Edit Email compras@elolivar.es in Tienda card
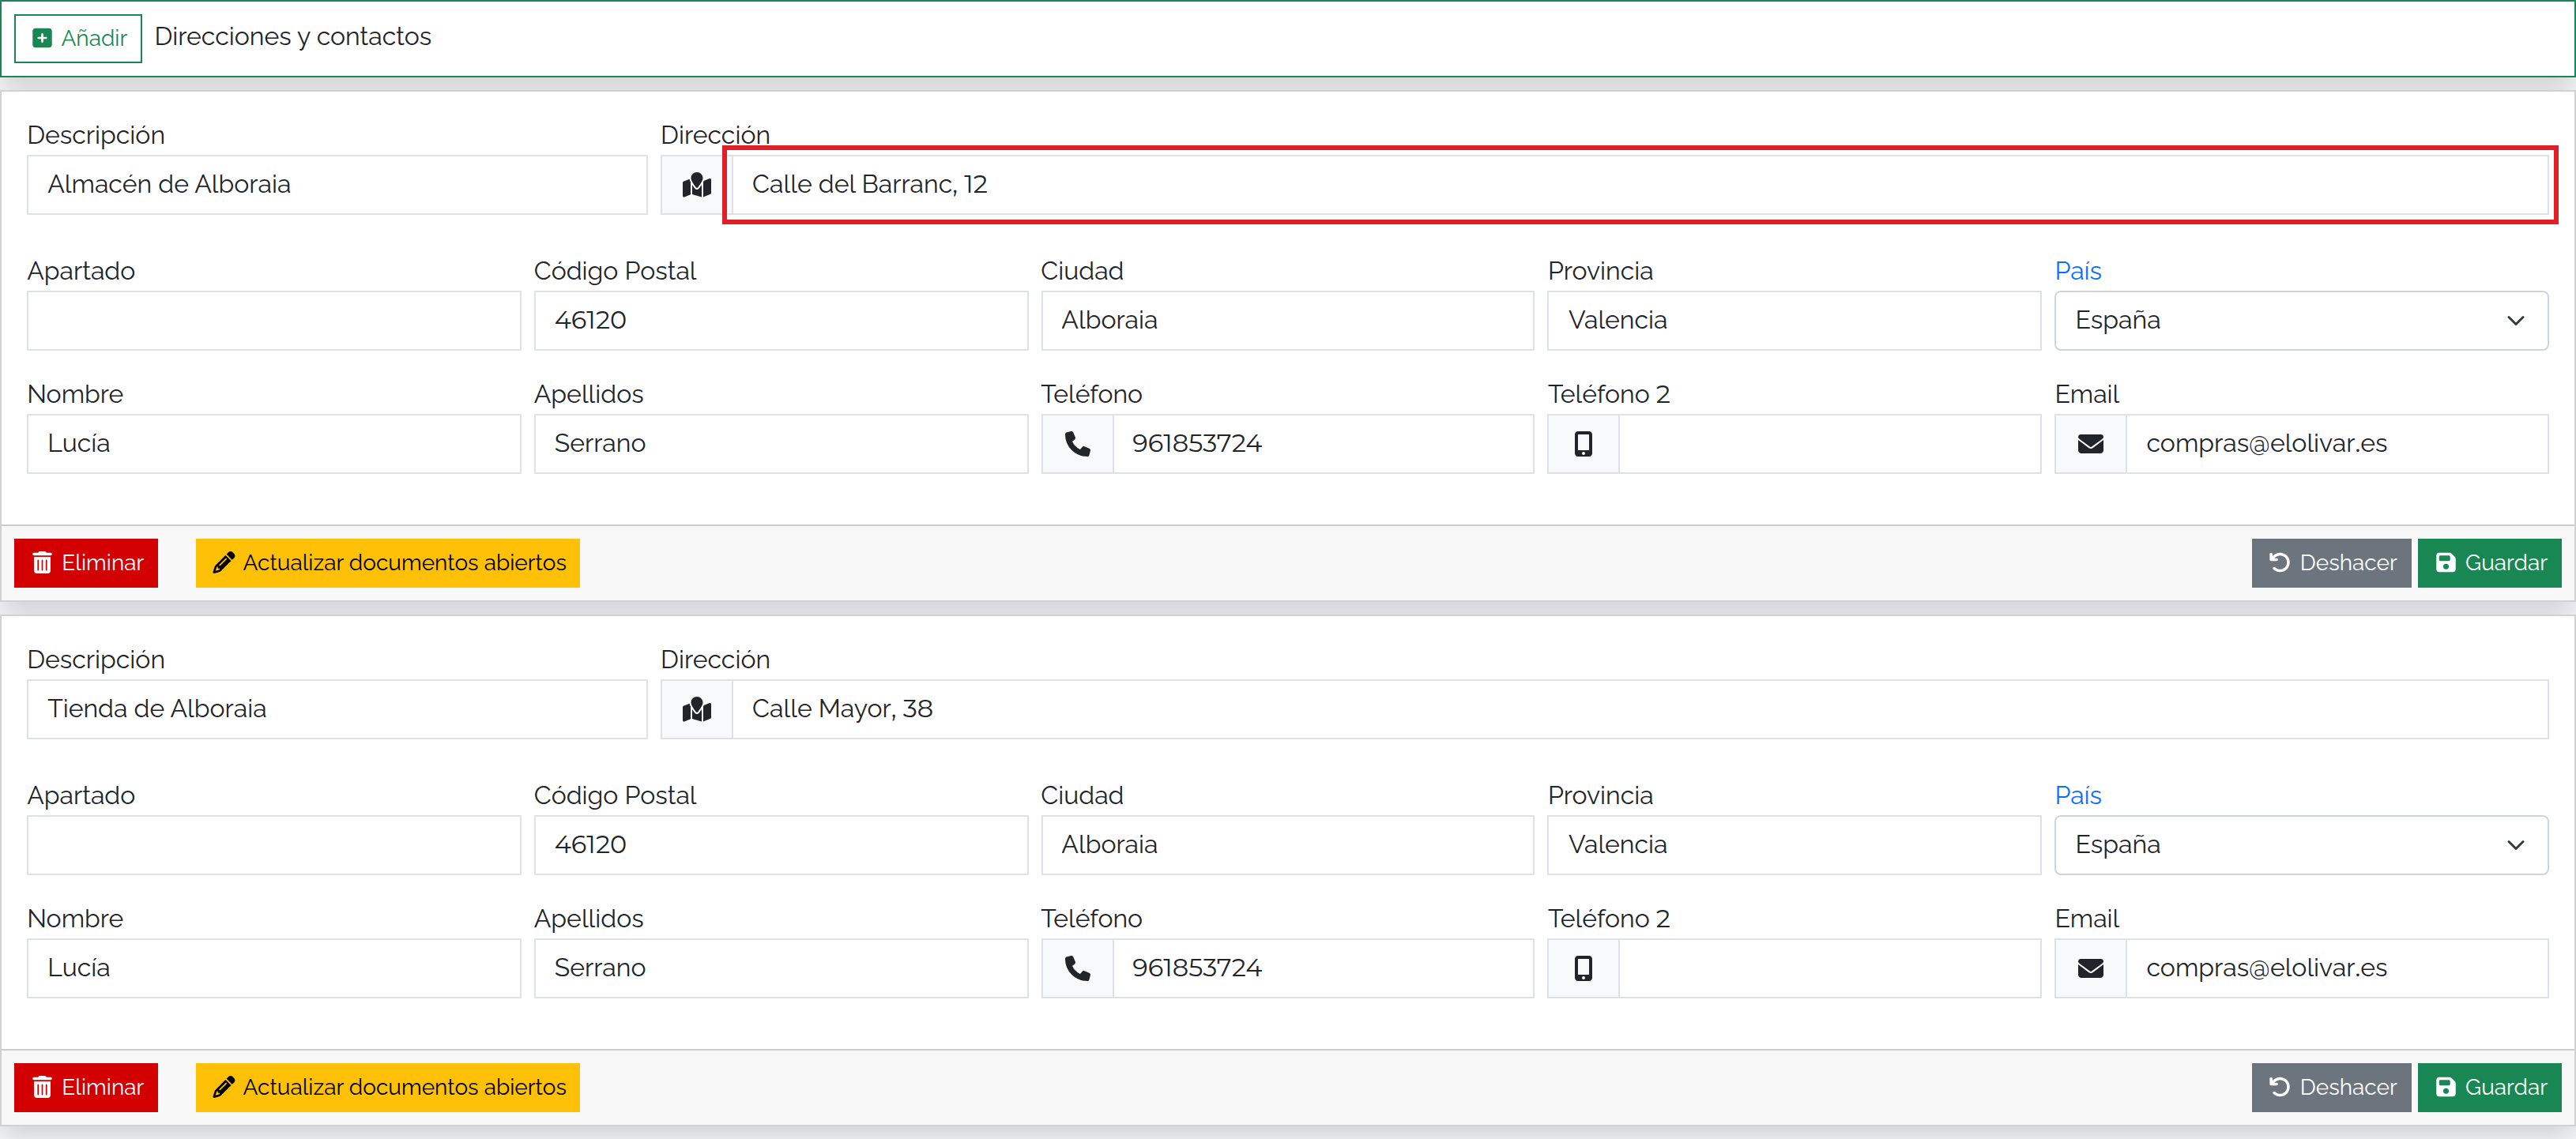This screenshot has height=1139, width=2576. tap(2337, 968)
